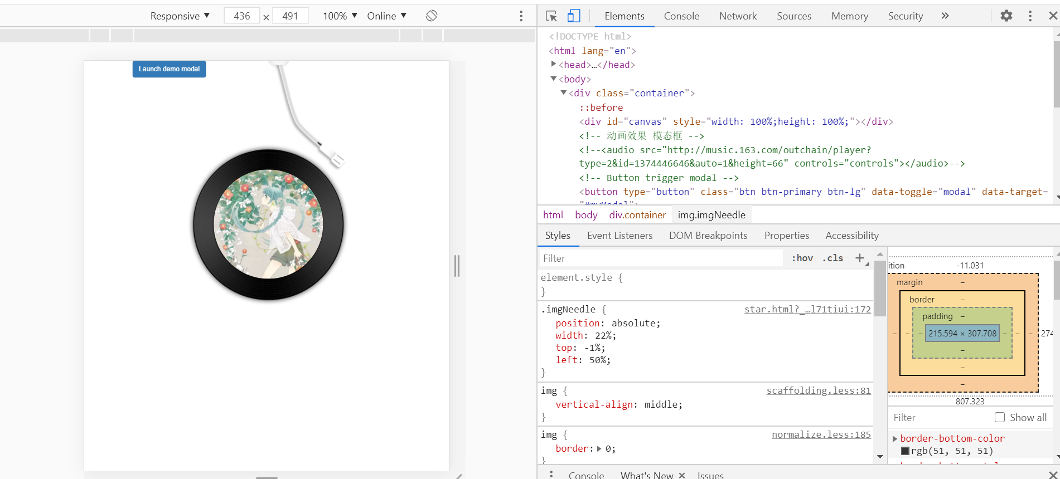The height and width of the screenshot is (479, 1060).
Task: Select the Properties tab
Action: (787, 236)
